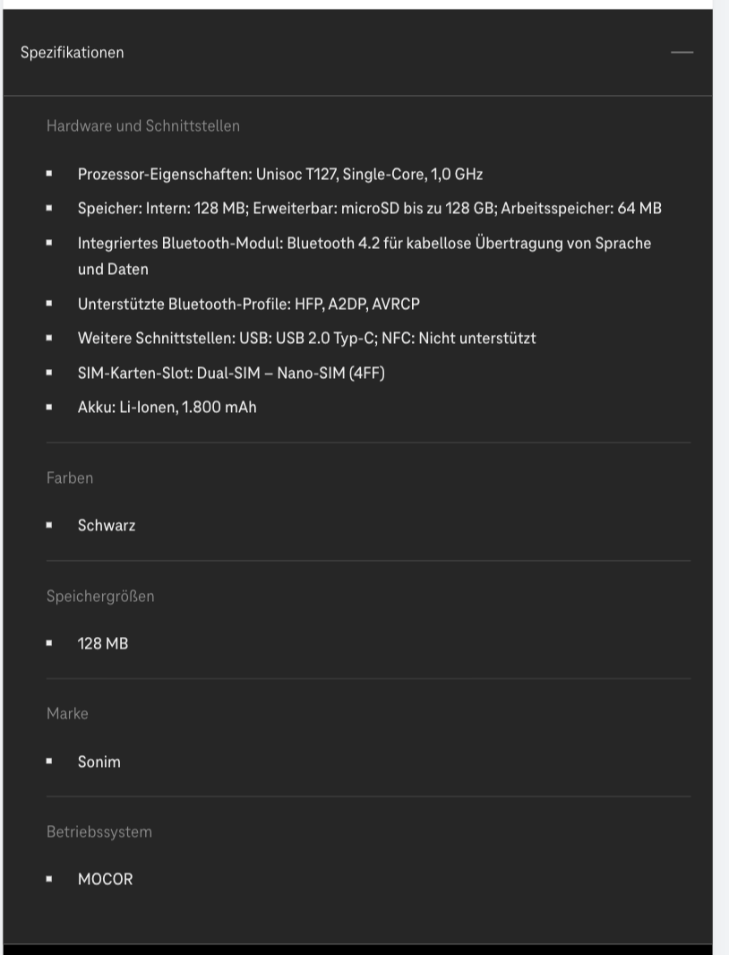This screenshot has height=955, width=729.
Task: Click the Hardware und Schnittstellen heading
Action: pos(142,125)
